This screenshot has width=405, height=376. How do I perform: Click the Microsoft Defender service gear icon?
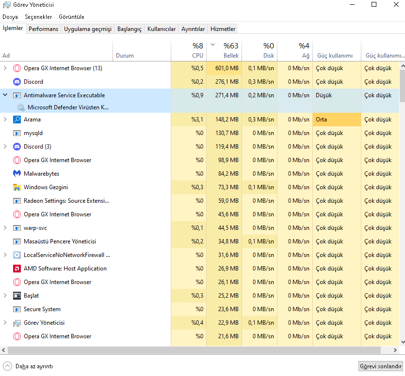[x=20, y=107]
